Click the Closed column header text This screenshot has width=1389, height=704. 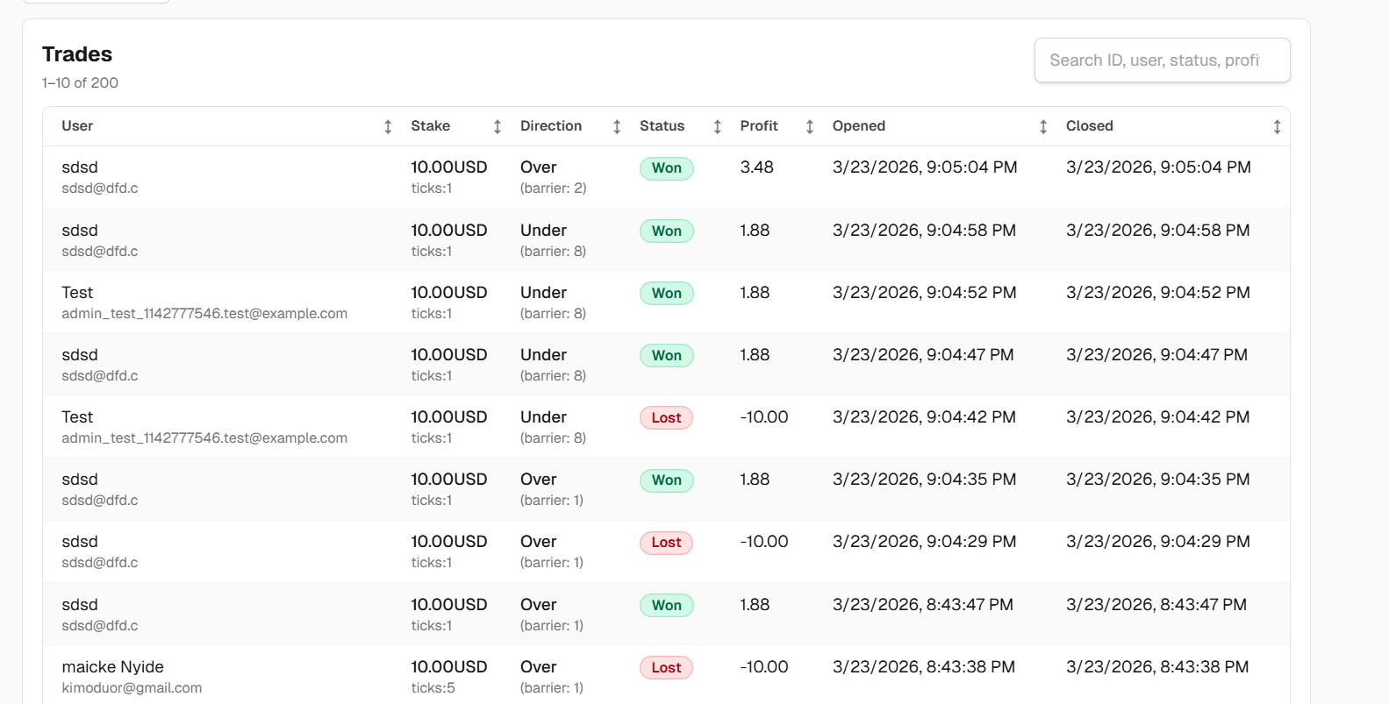(x=1089, y=126)
